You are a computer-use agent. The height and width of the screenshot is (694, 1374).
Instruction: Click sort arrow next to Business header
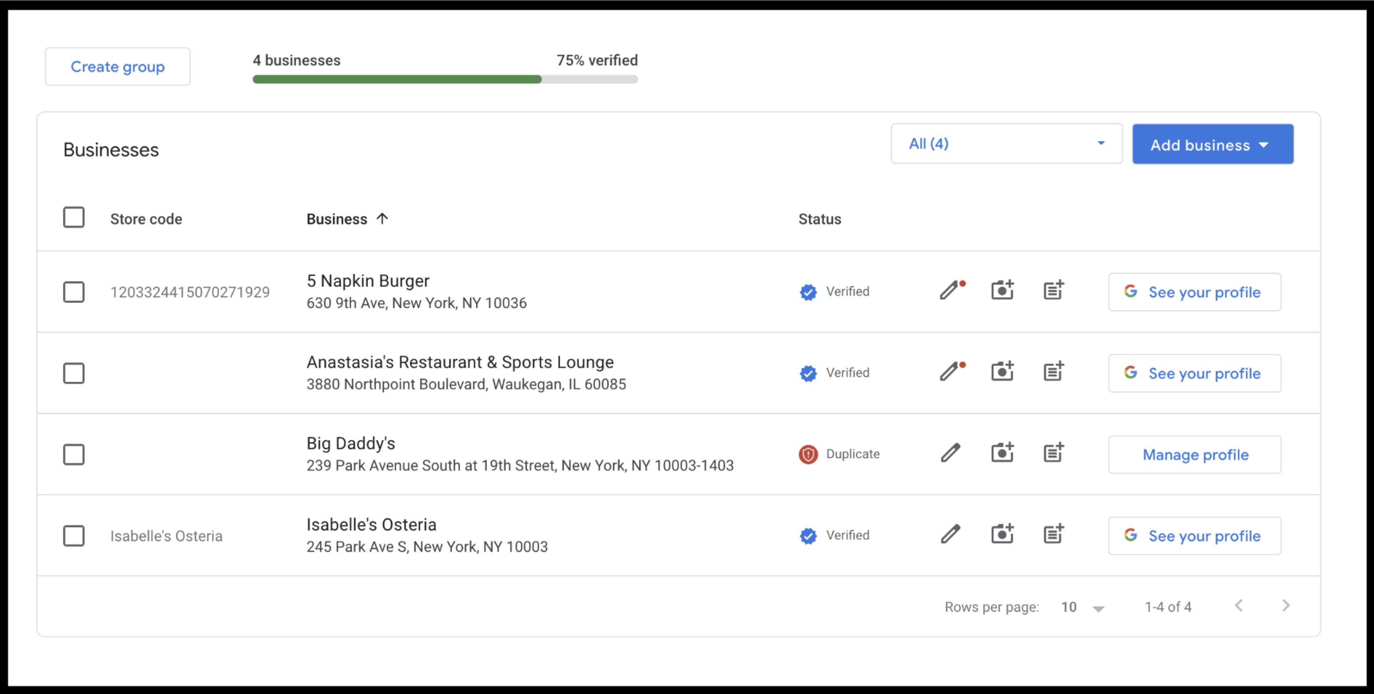[382, 218]
